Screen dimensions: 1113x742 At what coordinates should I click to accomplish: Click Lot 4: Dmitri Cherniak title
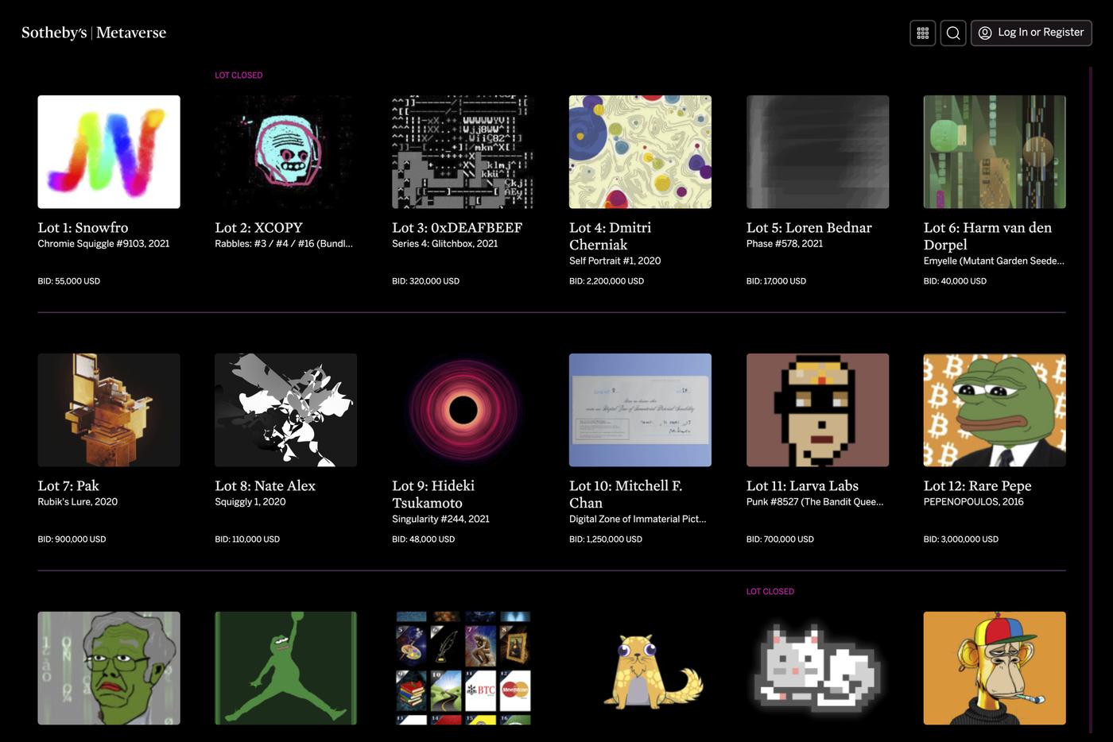(x=610, y=236)
